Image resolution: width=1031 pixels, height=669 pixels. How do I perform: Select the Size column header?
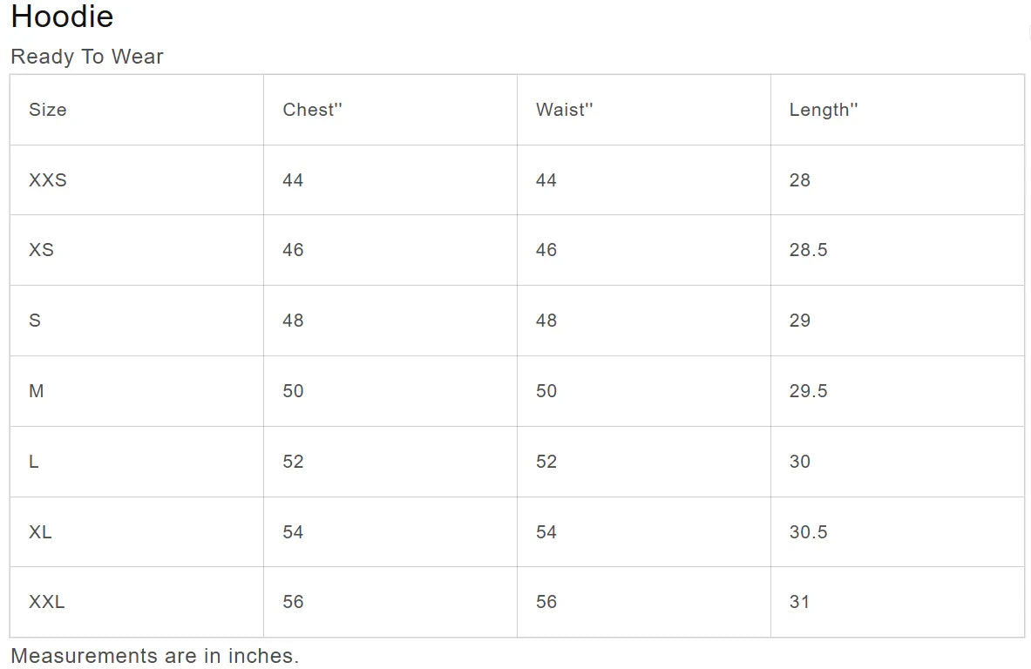48,110
